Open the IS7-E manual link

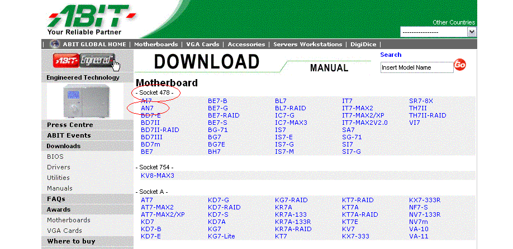pyautogui.click(x=284, y=137)
